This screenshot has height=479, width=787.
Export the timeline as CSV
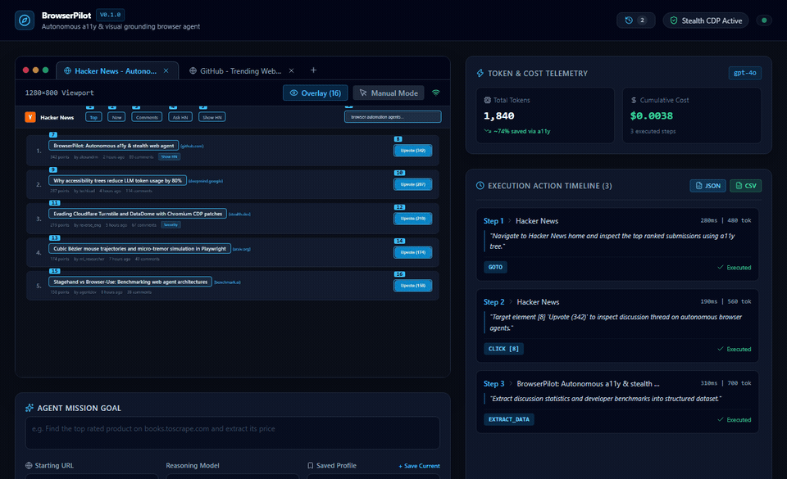click(x=745, y=186)
